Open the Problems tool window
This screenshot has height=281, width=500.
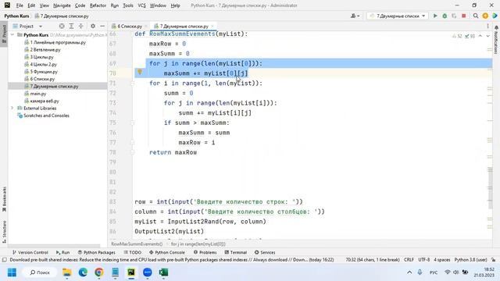coord(205,252)
